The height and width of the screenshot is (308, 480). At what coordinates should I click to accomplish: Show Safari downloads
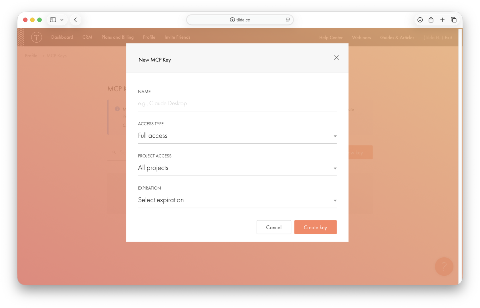[x=420, y=20]
